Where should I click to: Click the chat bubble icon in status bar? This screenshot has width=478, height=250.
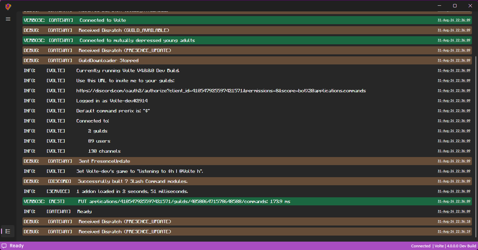coord(4,246)
